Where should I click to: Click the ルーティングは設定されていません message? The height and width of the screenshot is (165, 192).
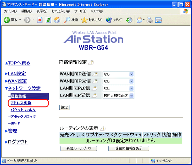(x=121, y=141)
